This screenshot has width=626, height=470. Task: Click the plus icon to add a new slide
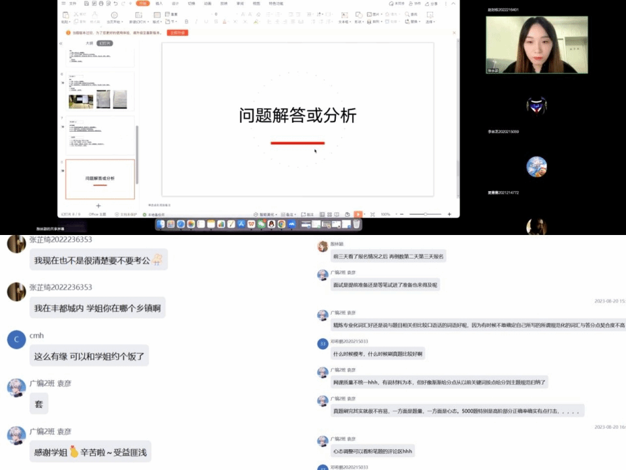tap(98, 206)
